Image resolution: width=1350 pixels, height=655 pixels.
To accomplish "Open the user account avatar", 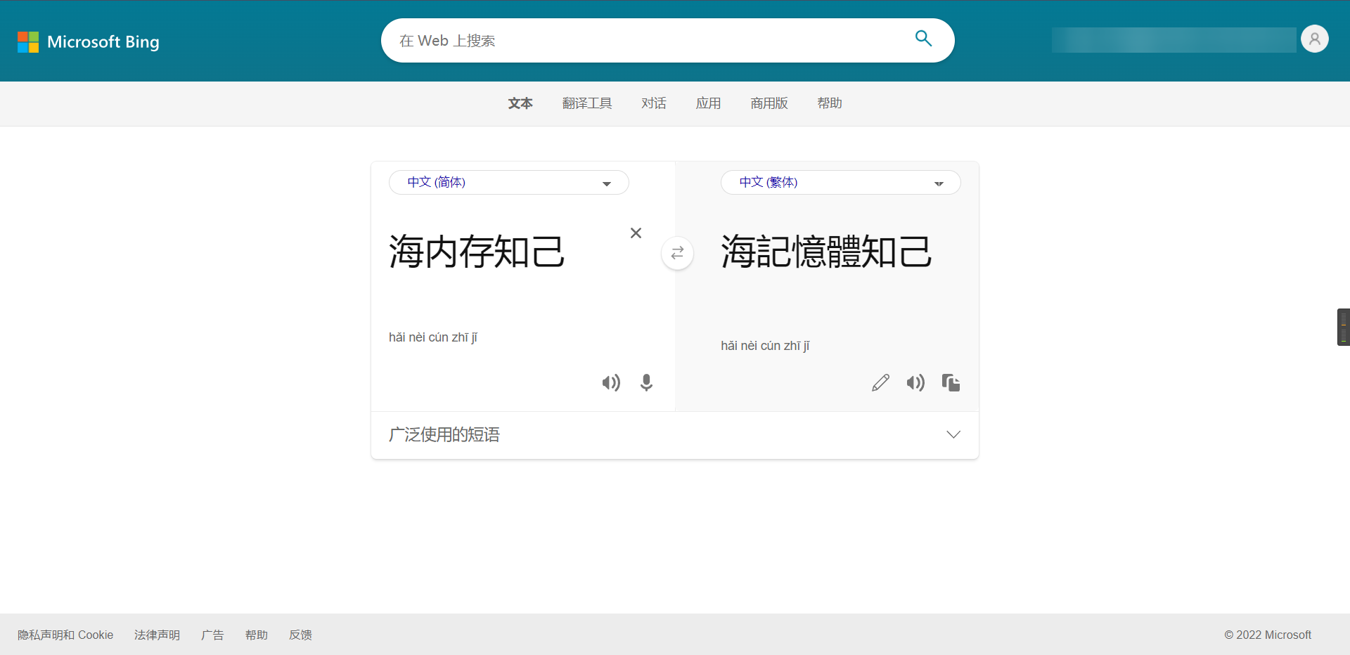I will click(x=1314, y=39).
